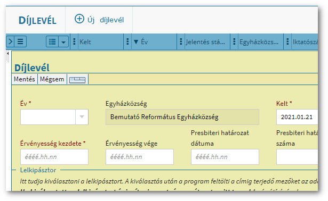Open the hamburger menu icon
Viewport: 328px width, 201px height.
(20, 41)
